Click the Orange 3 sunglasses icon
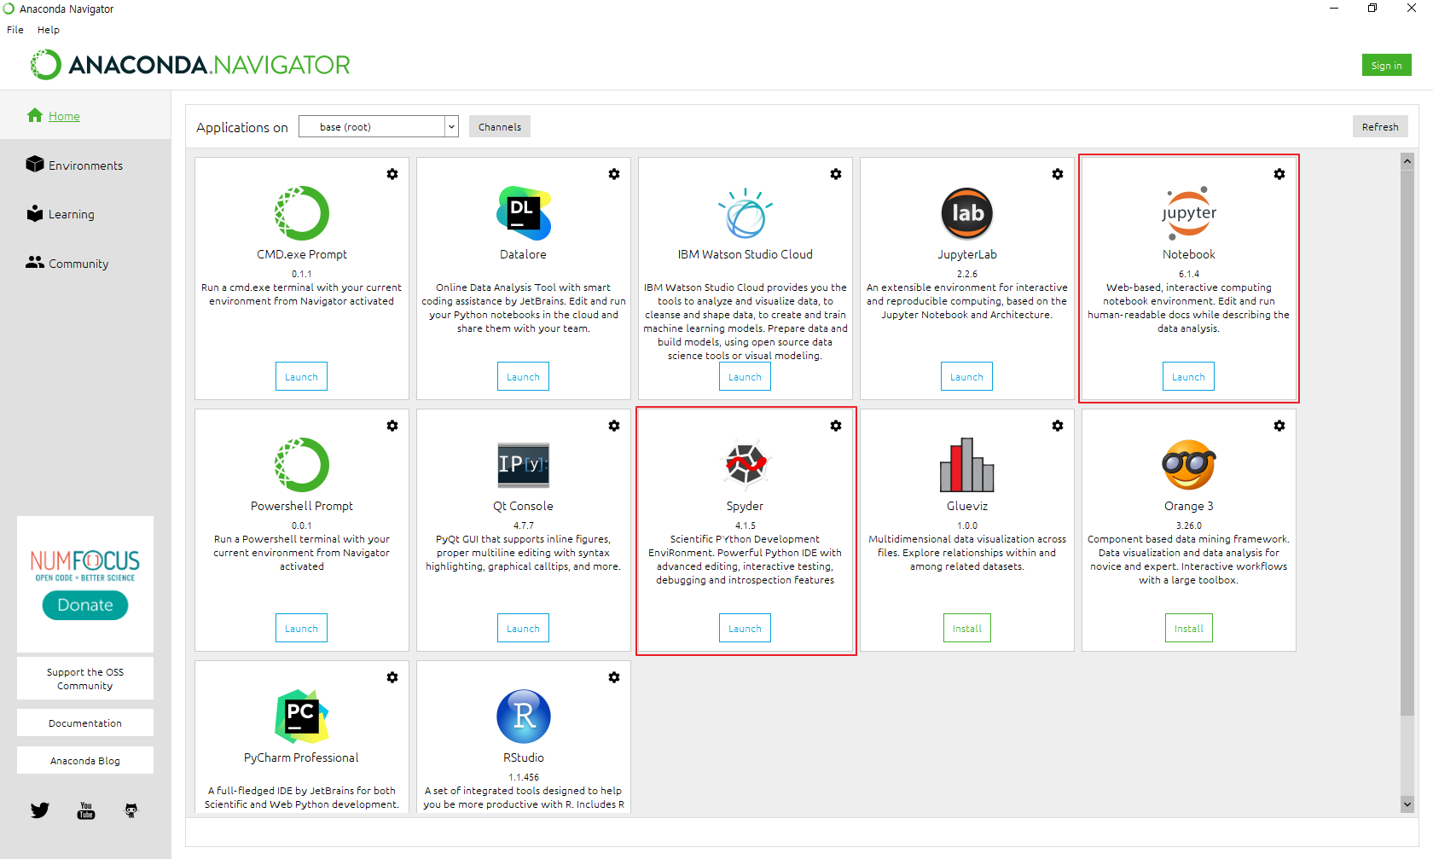The height and width of the screenshot is (859, 1433). pos(1189,465)
